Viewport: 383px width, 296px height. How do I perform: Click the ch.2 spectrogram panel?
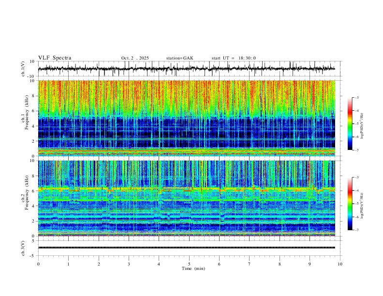pos(187,198)
